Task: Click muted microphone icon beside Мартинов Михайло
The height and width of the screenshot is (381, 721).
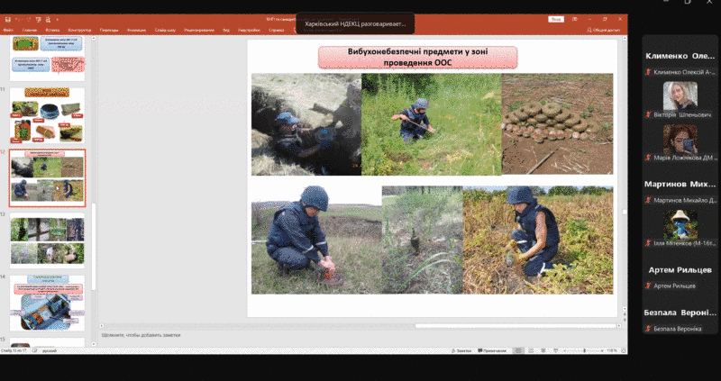Action: tap(648, 200)
